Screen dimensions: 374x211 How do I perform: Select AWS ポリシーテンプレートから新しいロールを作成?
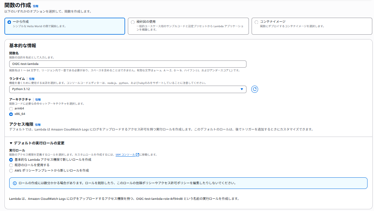(11, 171)
